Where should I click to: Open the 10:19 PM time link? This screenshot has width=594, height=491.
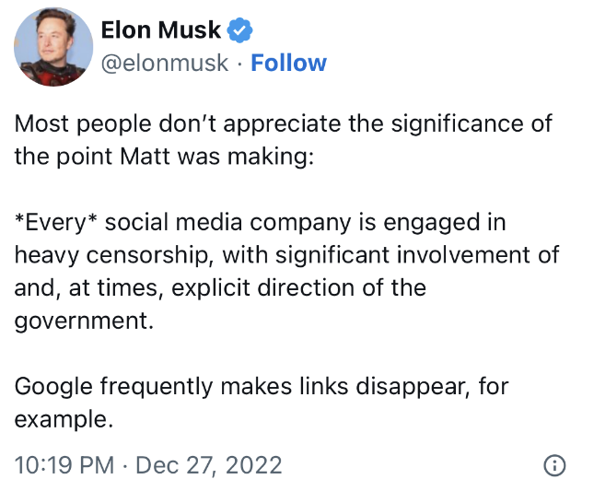click(63, 464)
